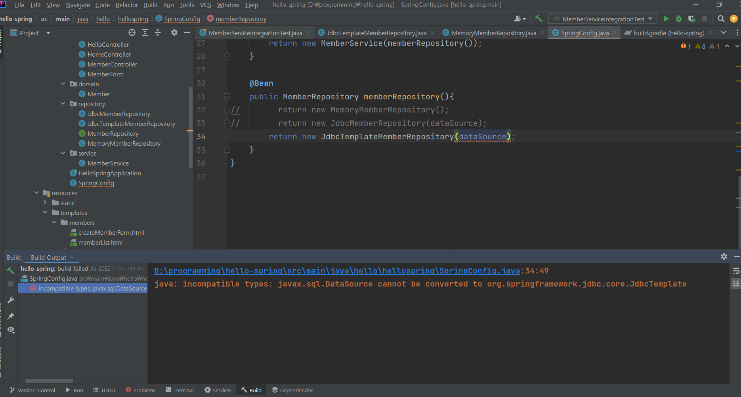Screen dimensions: 741x397
Task: Collapse the members folder
Action: [54, 222]
